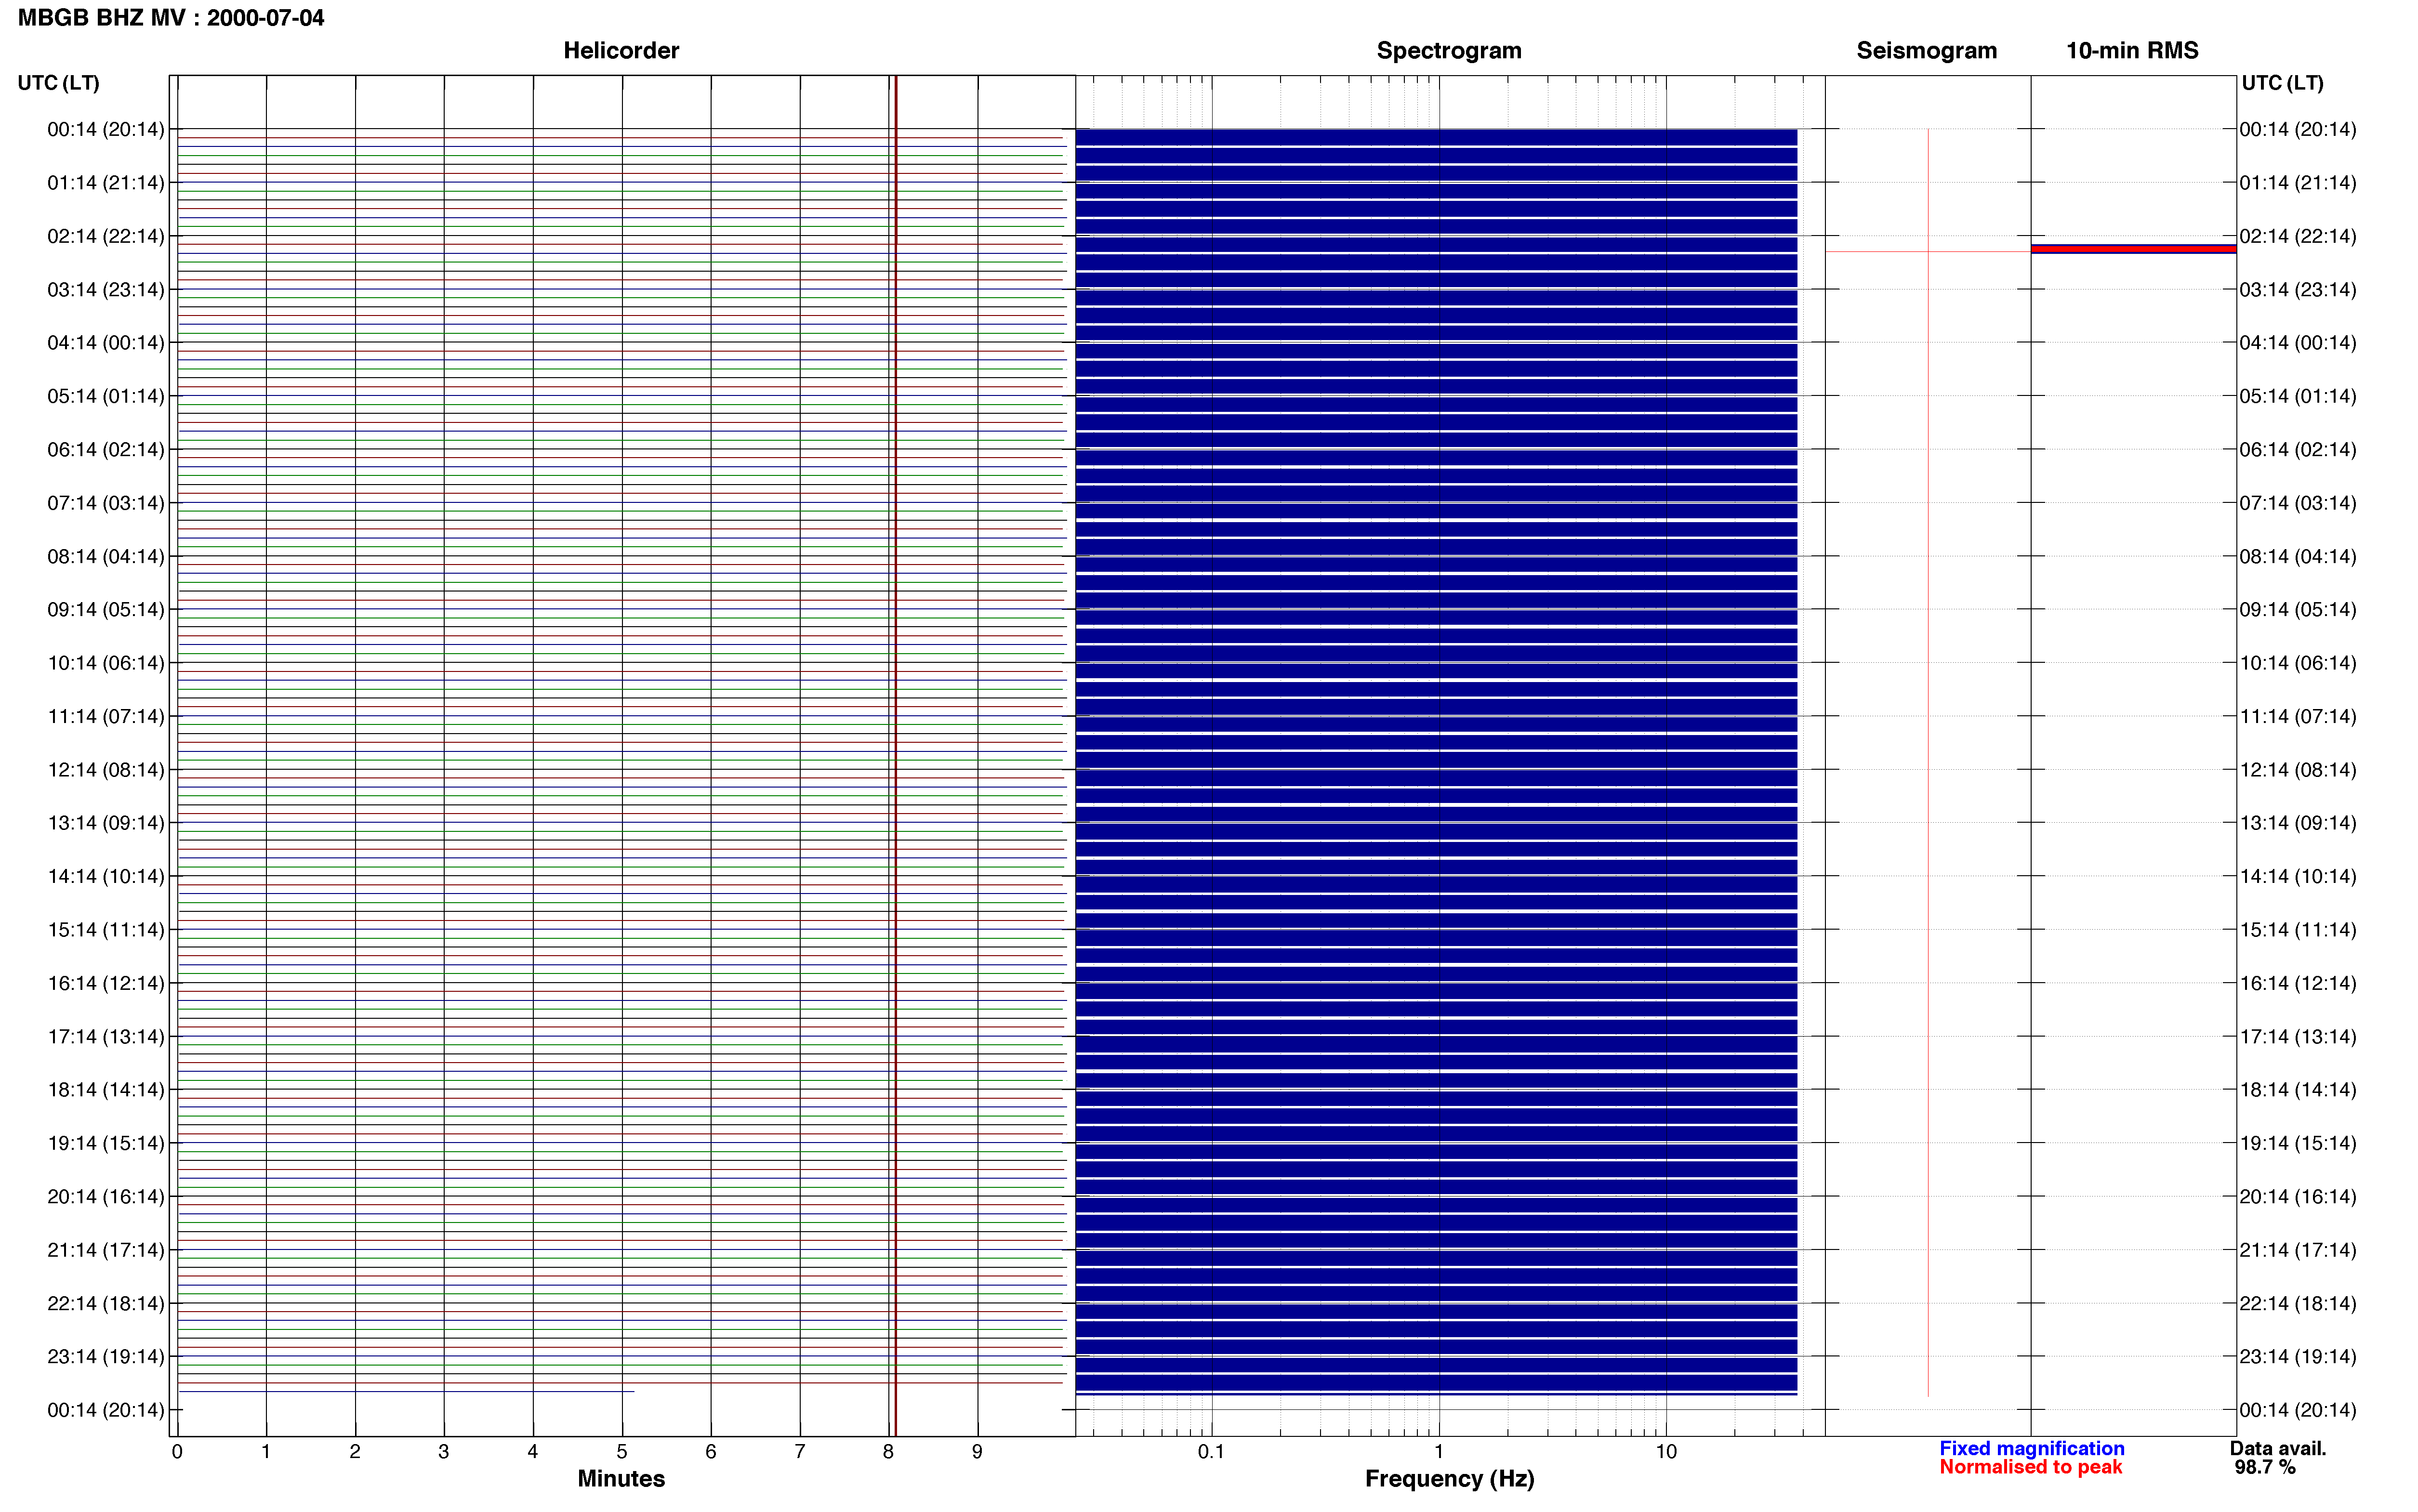Select the 'Helicorder' panel heading

pyautogui.click(x=621, y=50)
